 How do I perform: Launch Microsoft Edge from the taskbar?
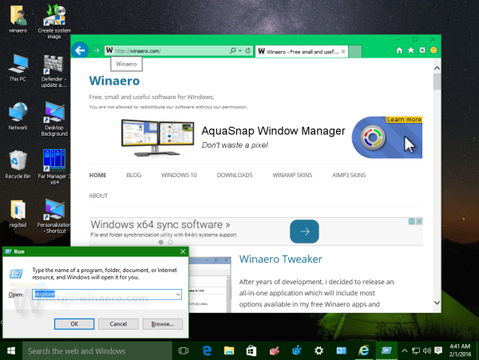coord(207,351)
